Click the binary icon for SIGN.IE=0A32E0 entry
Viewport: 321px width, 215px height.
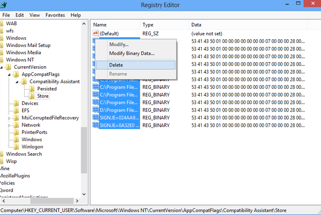[x=96, y=126]
